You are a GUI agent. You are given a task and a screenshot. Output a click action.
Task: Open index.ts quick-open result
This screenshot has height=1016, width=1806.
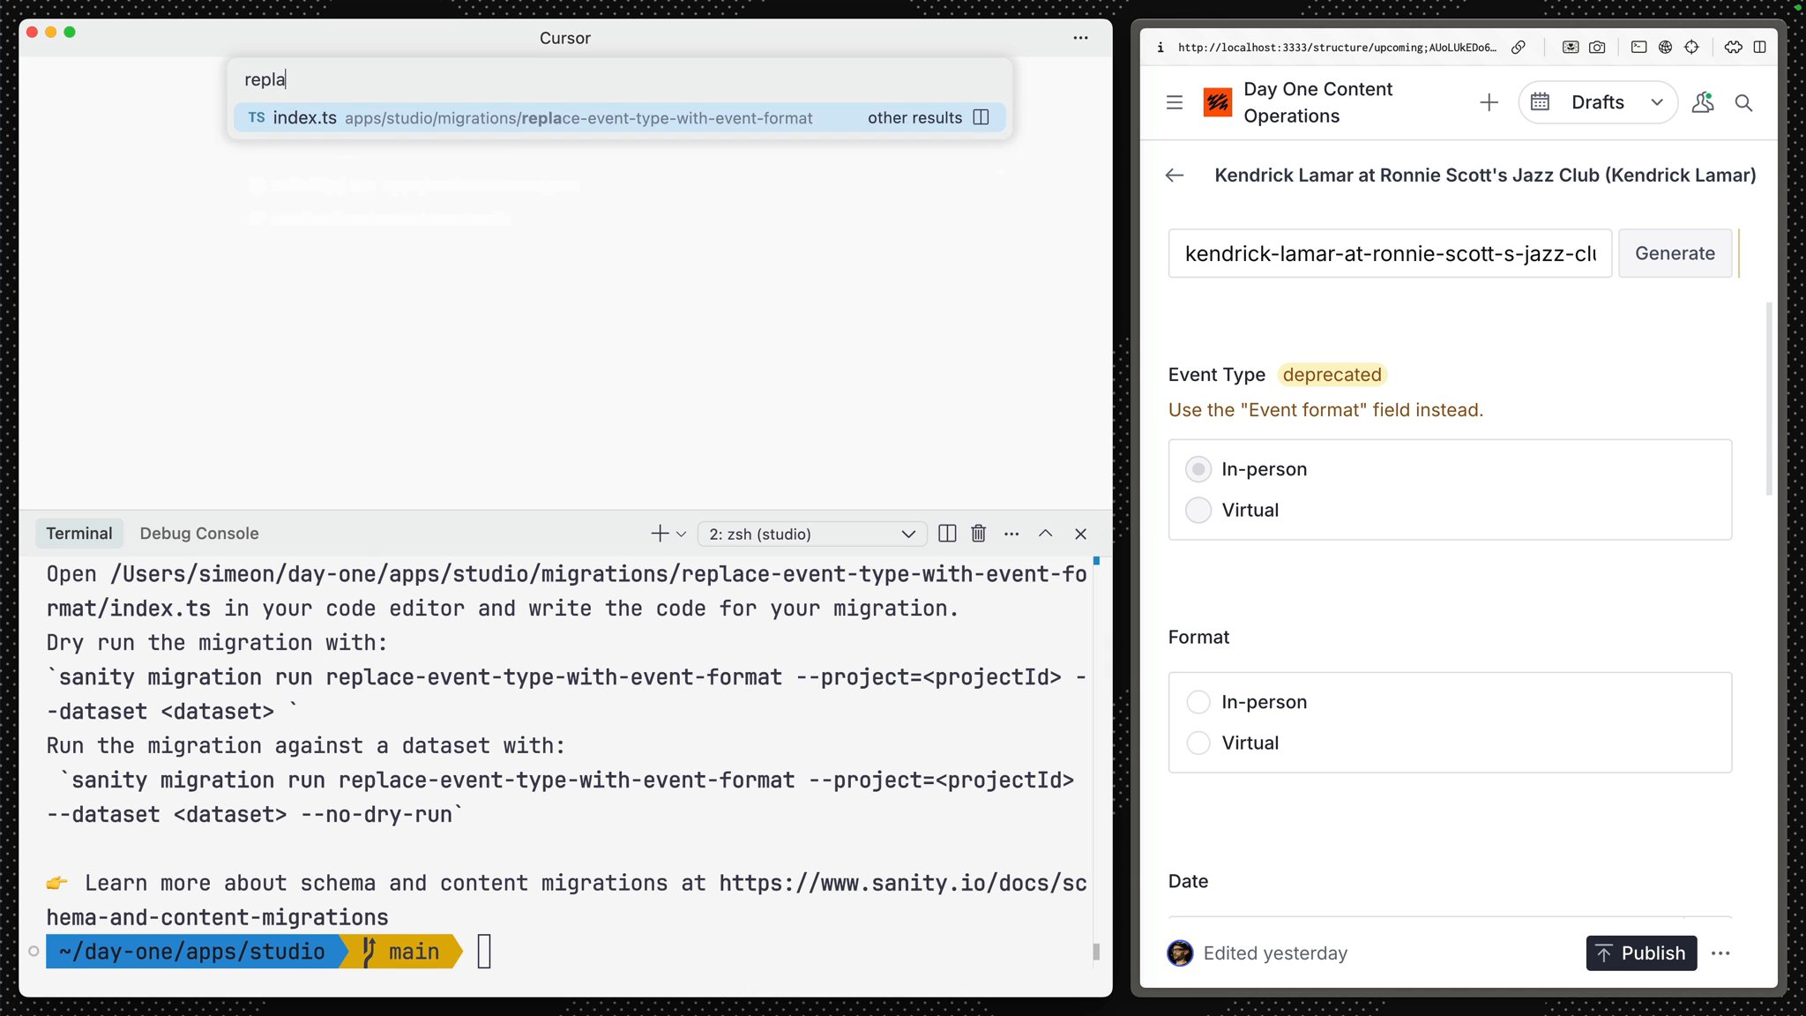[x=619, y=117]
